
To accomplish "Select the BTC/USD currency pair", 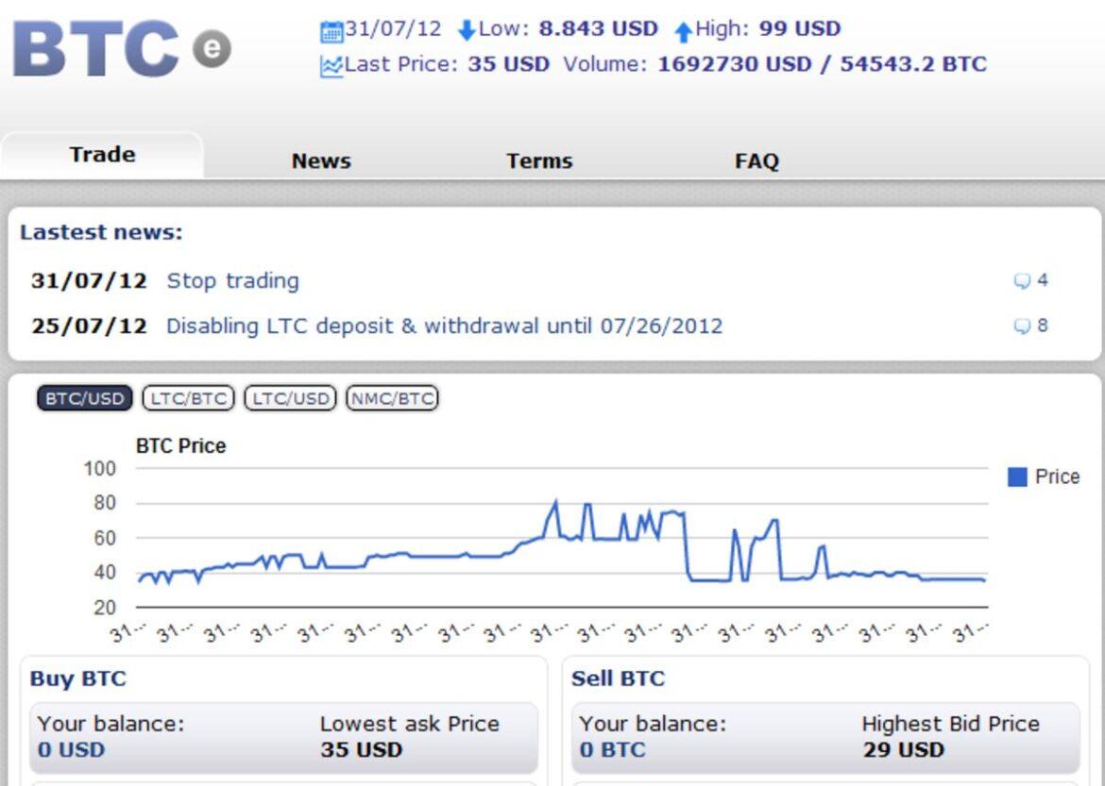I will pyautogui.click(x=85, y=398).
